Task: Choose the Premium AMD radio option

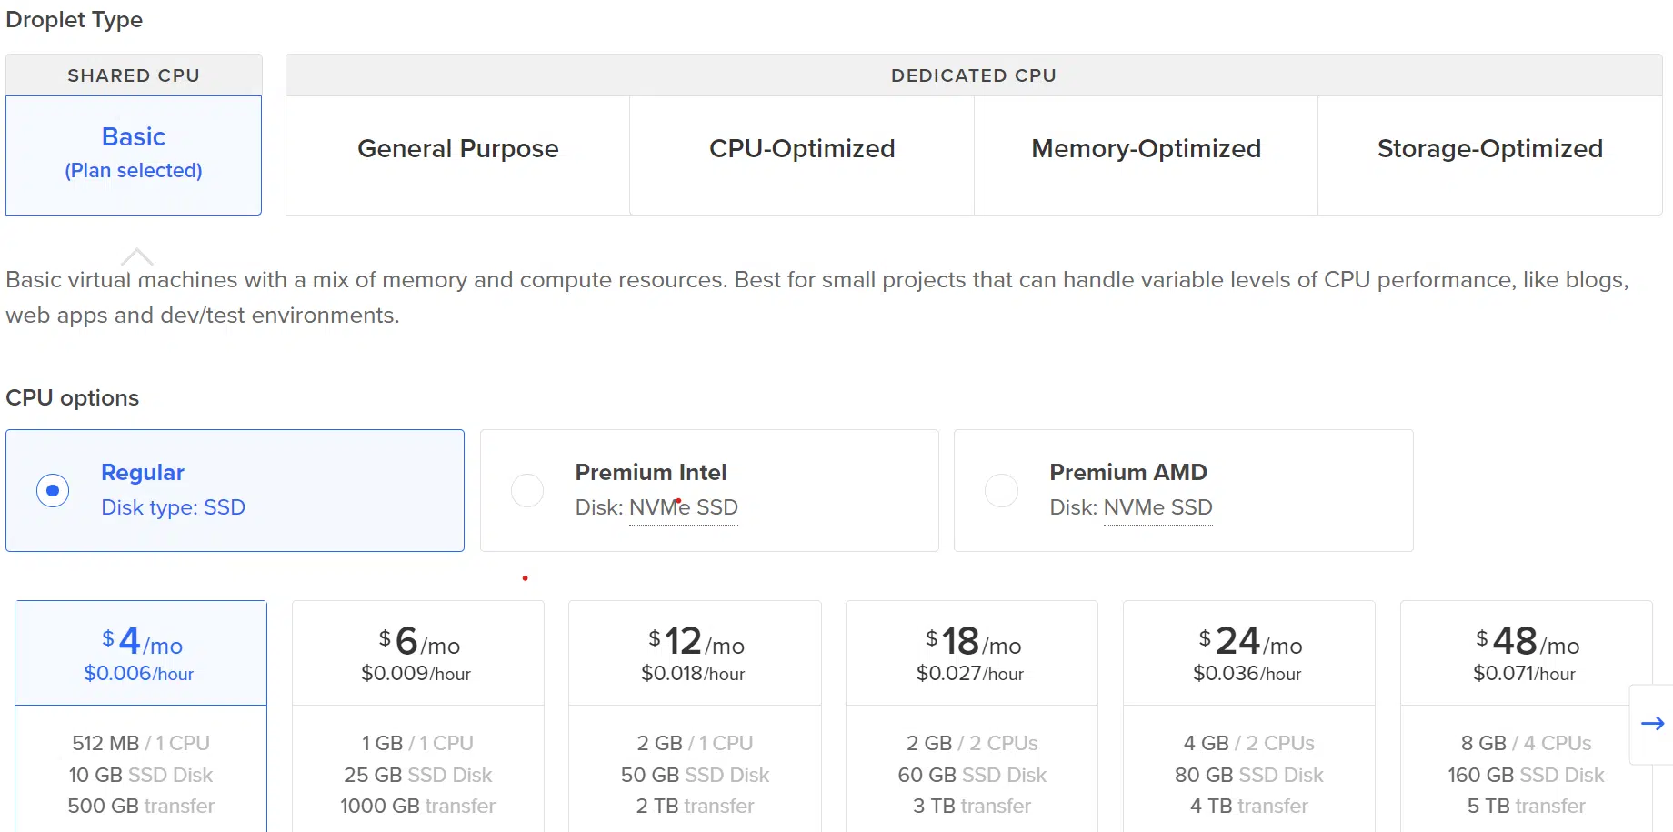Action: click(x=1001, y=491)
